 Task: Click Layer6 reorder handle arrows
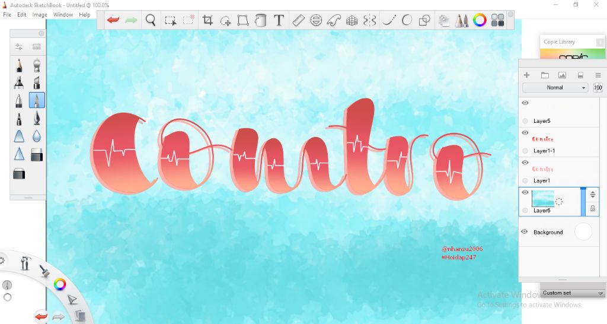(x=593, y=195)
